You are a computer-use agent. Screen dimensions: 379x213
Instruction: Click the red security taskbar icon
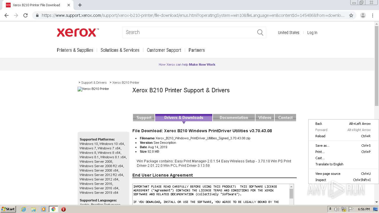63,209
